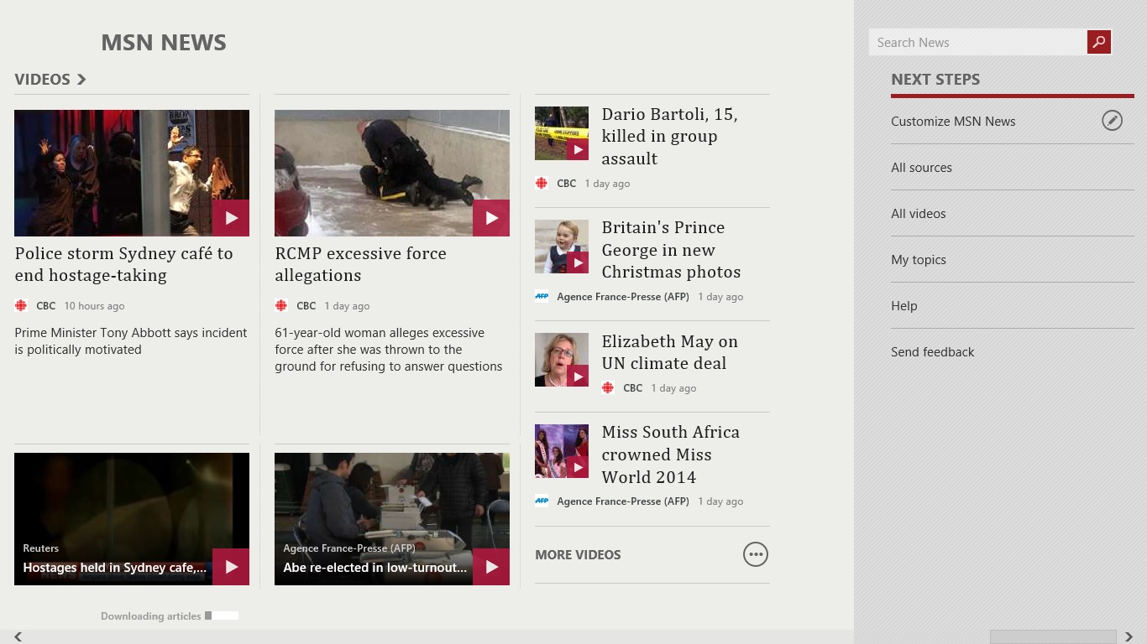Play the Reuters Hostages held in Sydney video
Image resolution: width=1147 pixels, height=644 pixels.
[x=231, y=567]
